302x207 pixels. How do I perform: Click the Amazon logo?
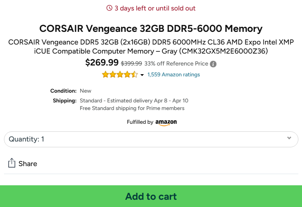click(166, 122)
